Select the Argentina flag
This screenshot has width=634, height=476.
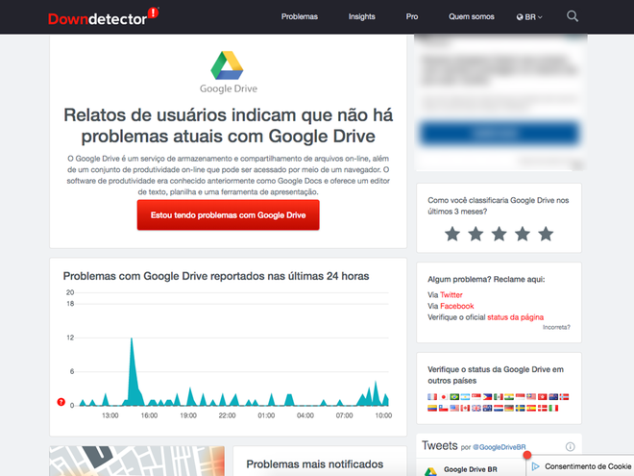[465, 396]
